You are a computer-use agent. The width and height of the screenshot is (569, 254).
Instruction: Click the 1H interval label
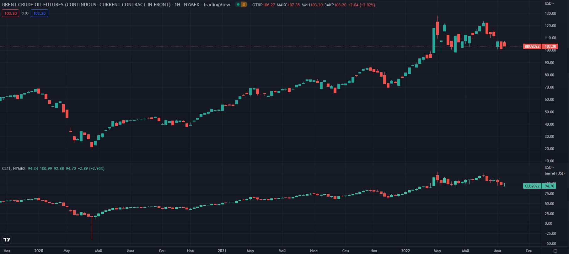click(x=177, y=5)
